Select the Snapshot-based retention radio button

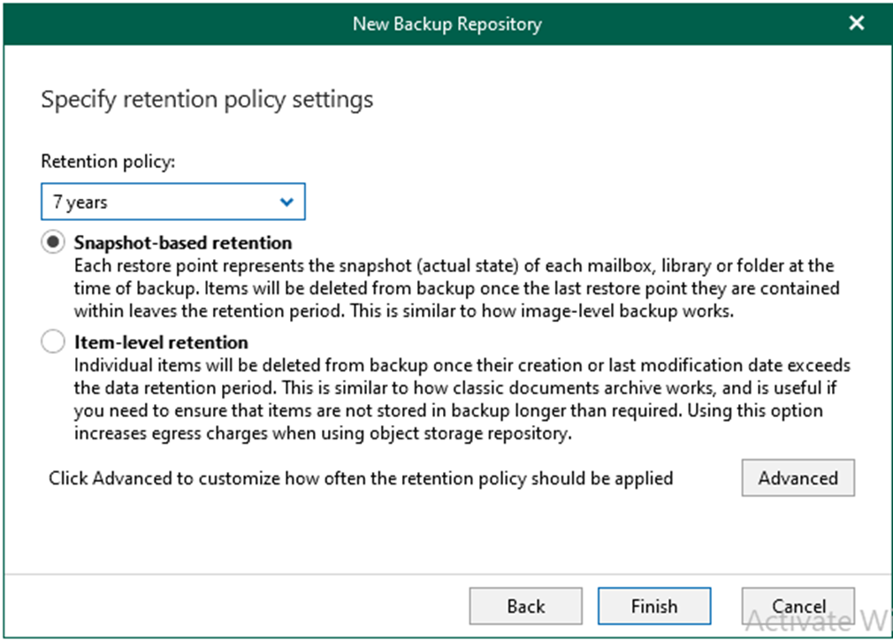click(x=53, y=242)
